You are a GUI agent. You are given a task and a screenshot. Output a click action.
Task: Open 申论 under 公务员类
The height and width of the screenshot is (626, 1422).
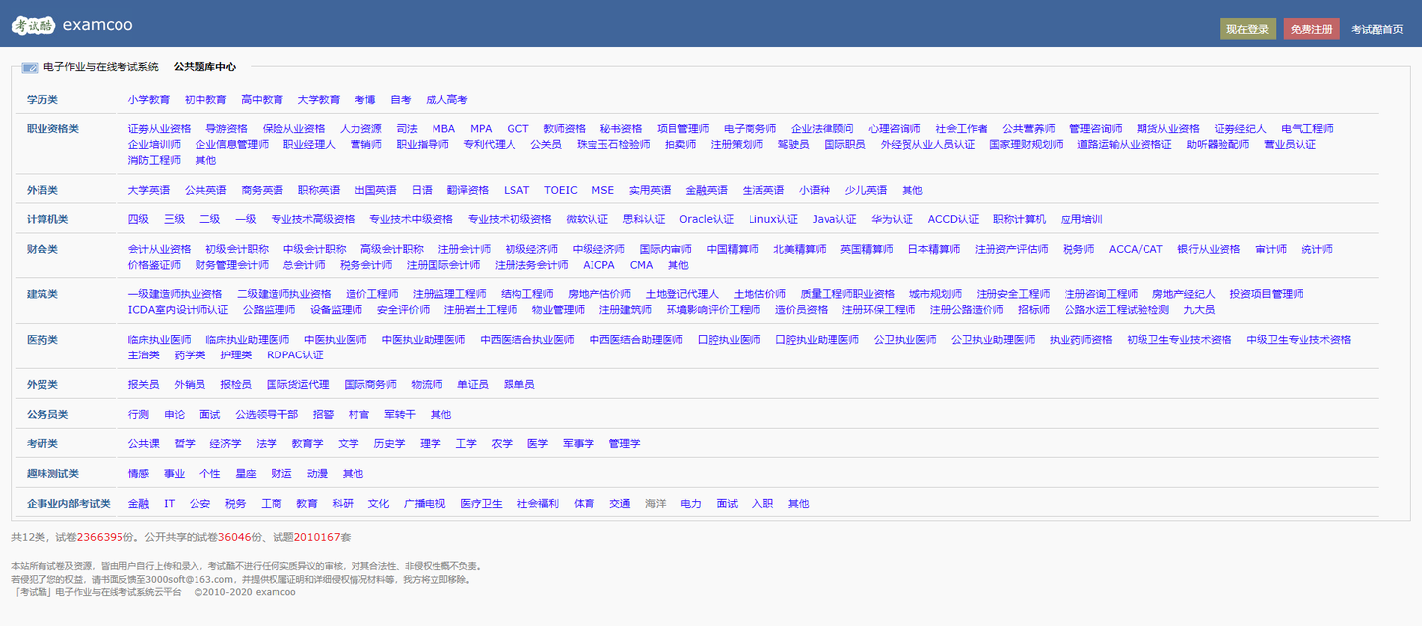pos(174,414)
